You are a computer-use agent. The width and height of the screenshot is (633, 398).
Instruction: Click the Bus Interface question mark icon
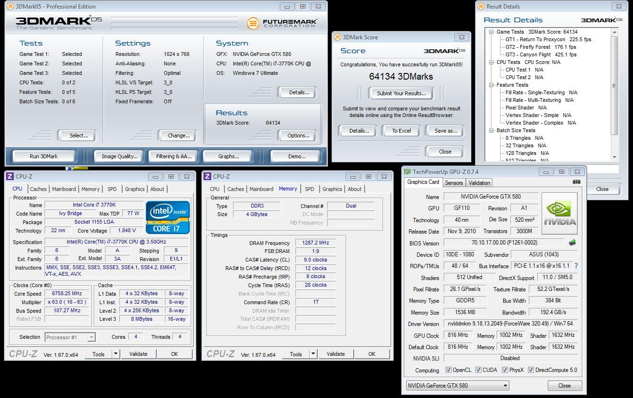[x=576, y=266]
